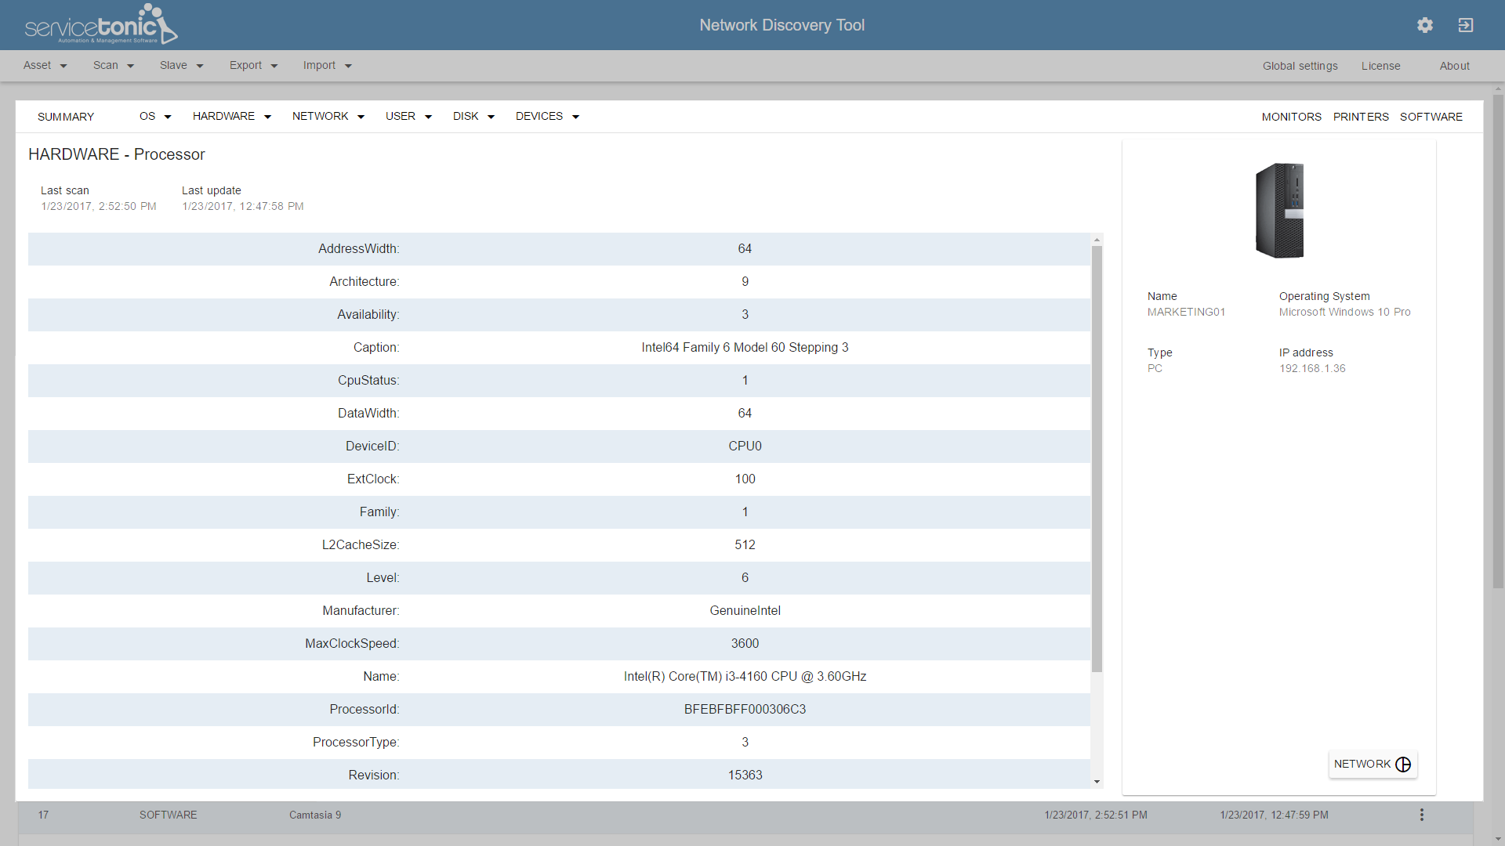Click the desktop PC image thumbnail

[x=1279, y=210]
